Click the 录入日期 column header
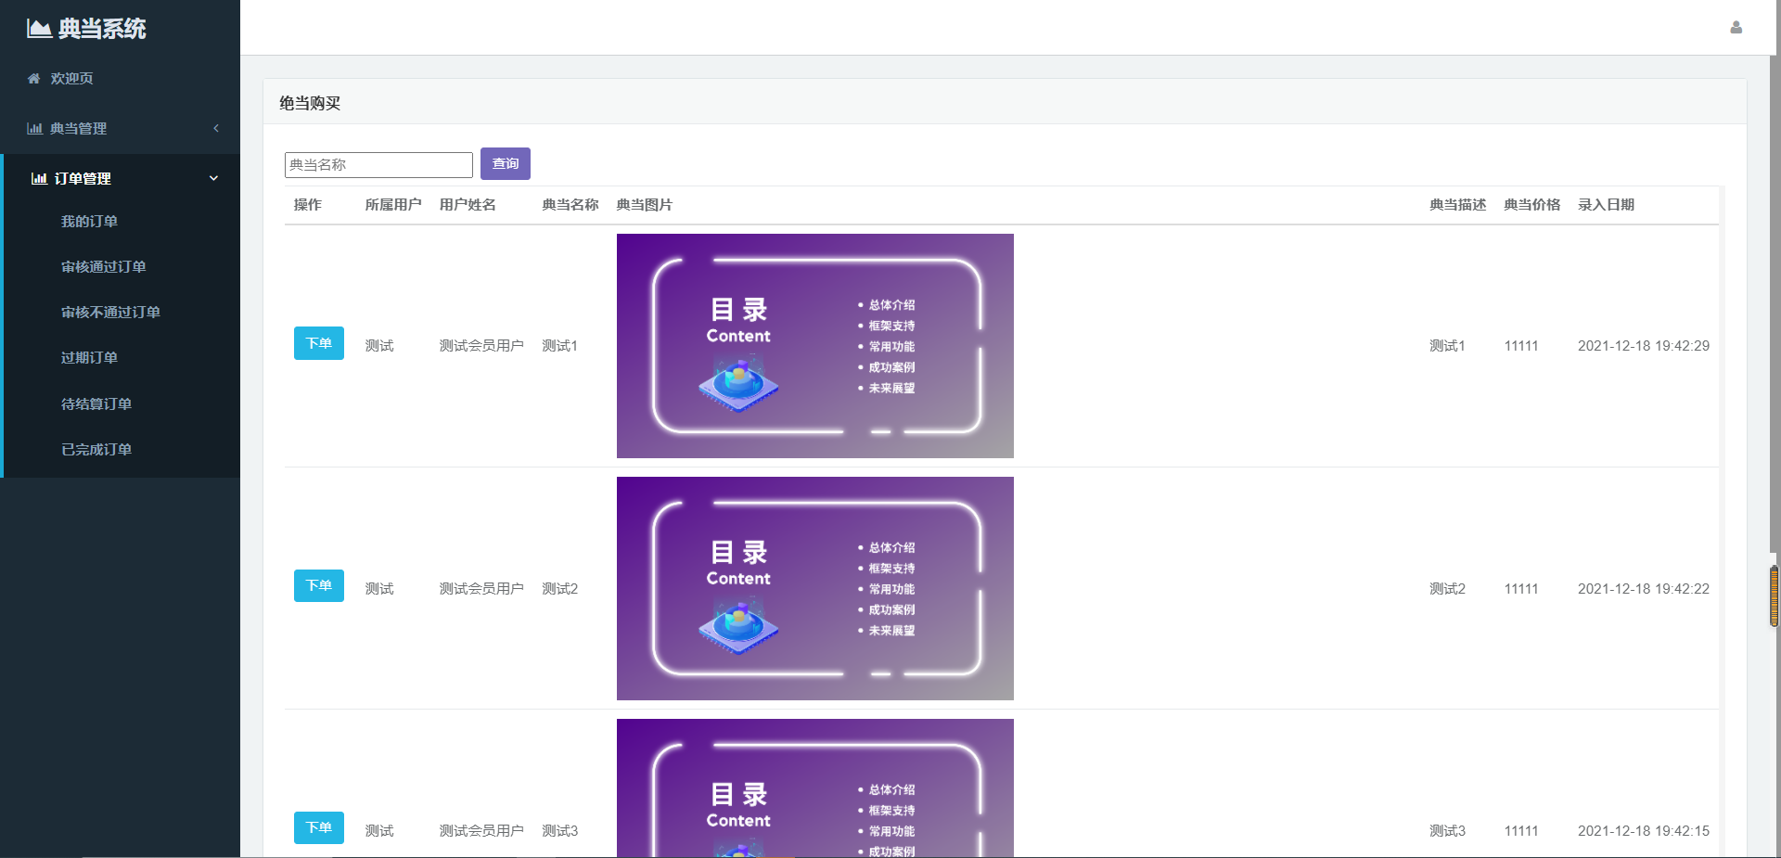The width and height of the screenshot is (1781, 858). [1607, 205]
